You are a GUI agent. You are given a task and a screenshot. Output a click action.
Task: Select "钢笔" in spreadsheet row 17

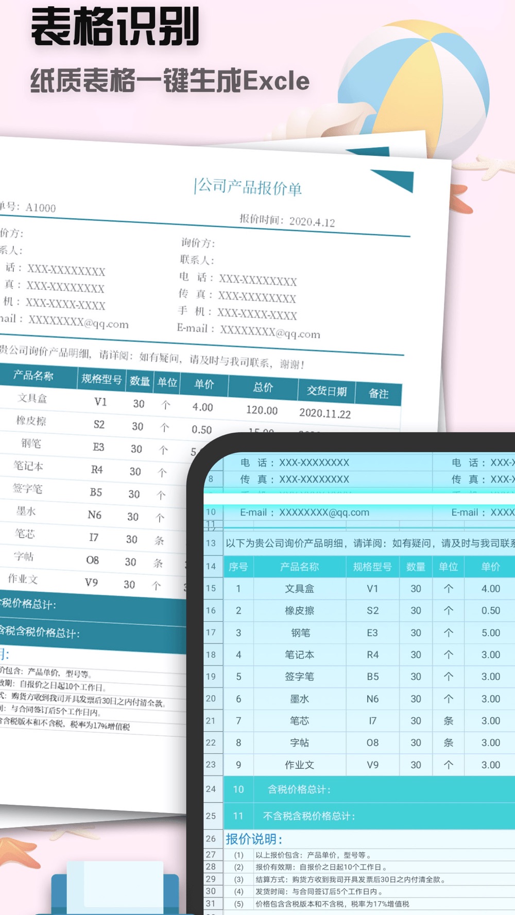(x=300, y=632)
